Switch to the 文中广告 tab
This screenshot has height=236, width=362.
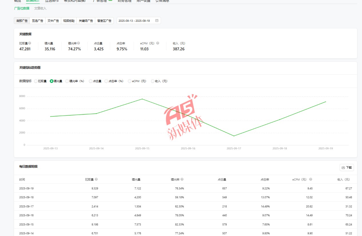tap(53, 21)
